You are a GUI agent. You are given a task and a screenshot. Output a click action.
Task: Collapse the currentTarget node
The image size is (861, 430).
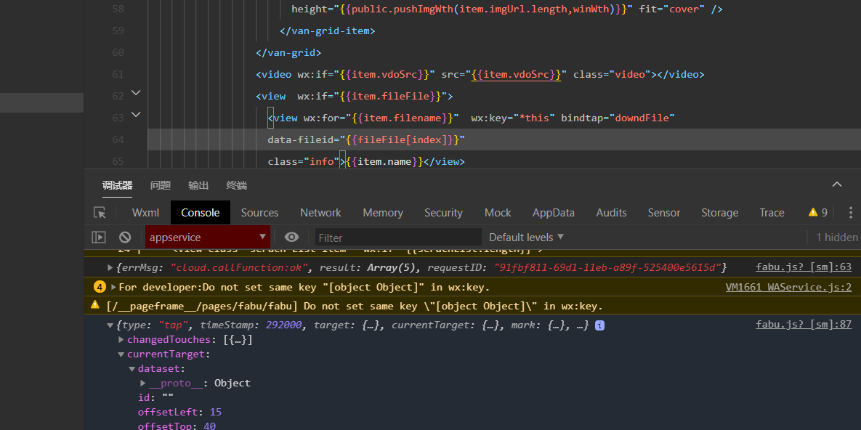click(x=121, y=354)
